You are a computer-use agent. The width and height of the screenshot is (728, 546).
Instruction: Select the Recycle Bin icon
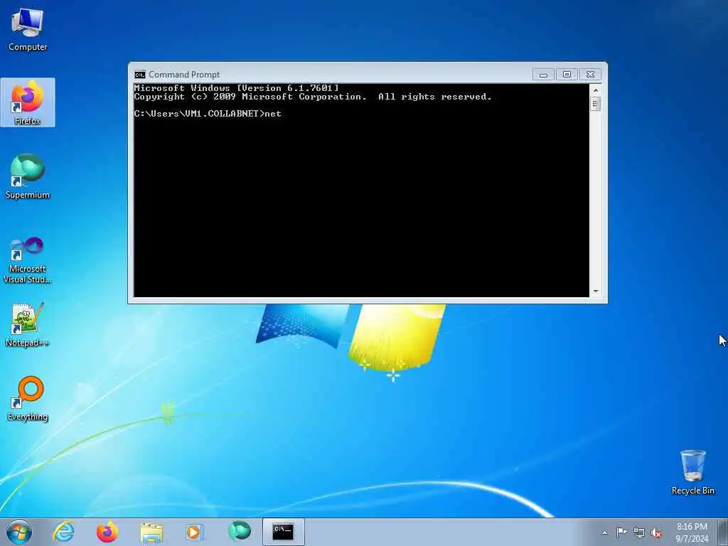click(692, 472)
